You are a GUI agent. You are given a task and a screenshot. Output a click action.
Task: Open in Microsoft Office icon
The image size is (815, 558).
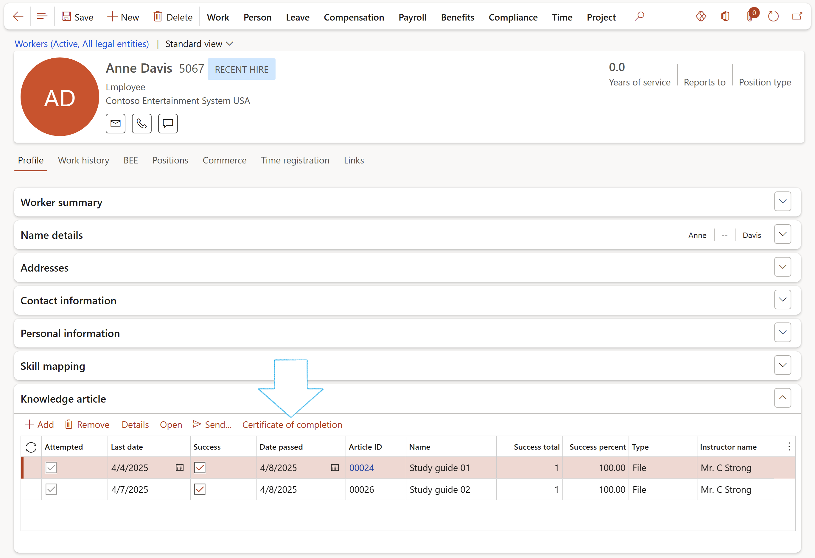tap(725, 16)
